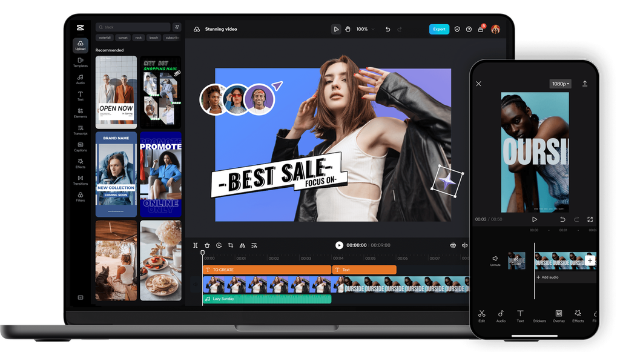Click the mirror flip tool above the timeline
Viewport: 620px width, 352px height.
(x=242, y=245)
